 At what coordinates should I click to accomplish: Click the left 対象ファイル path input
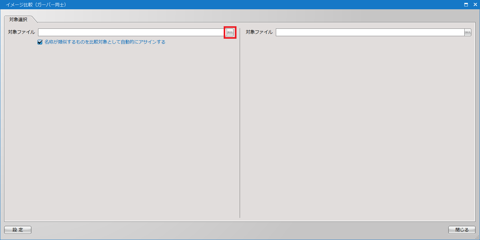[132, 32]
